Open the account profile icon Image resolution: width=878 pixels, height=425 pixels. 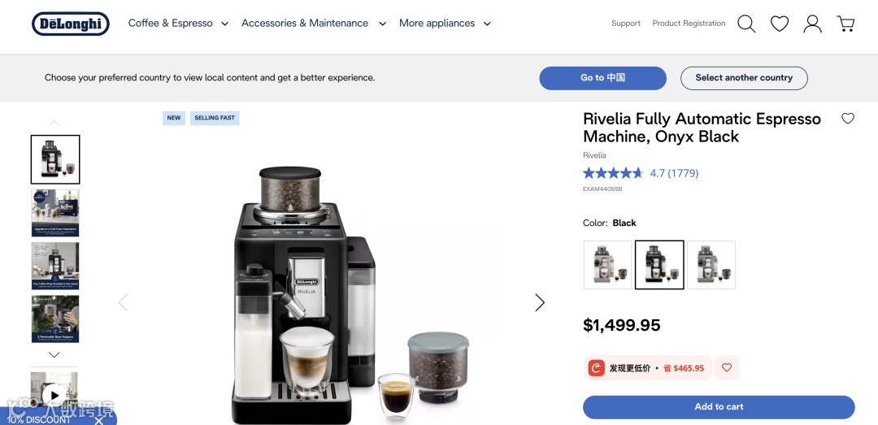812,24
